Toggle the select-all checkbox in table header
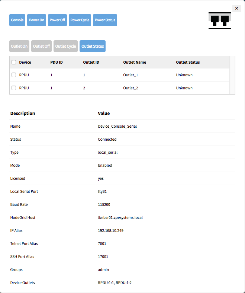This screenshot has width=245, height=293. (x=14, y=62)
